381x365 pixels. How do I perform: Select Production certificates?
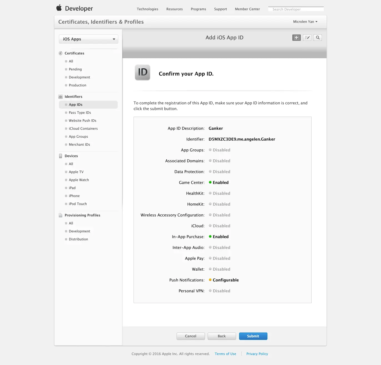[x=77, y=85]
